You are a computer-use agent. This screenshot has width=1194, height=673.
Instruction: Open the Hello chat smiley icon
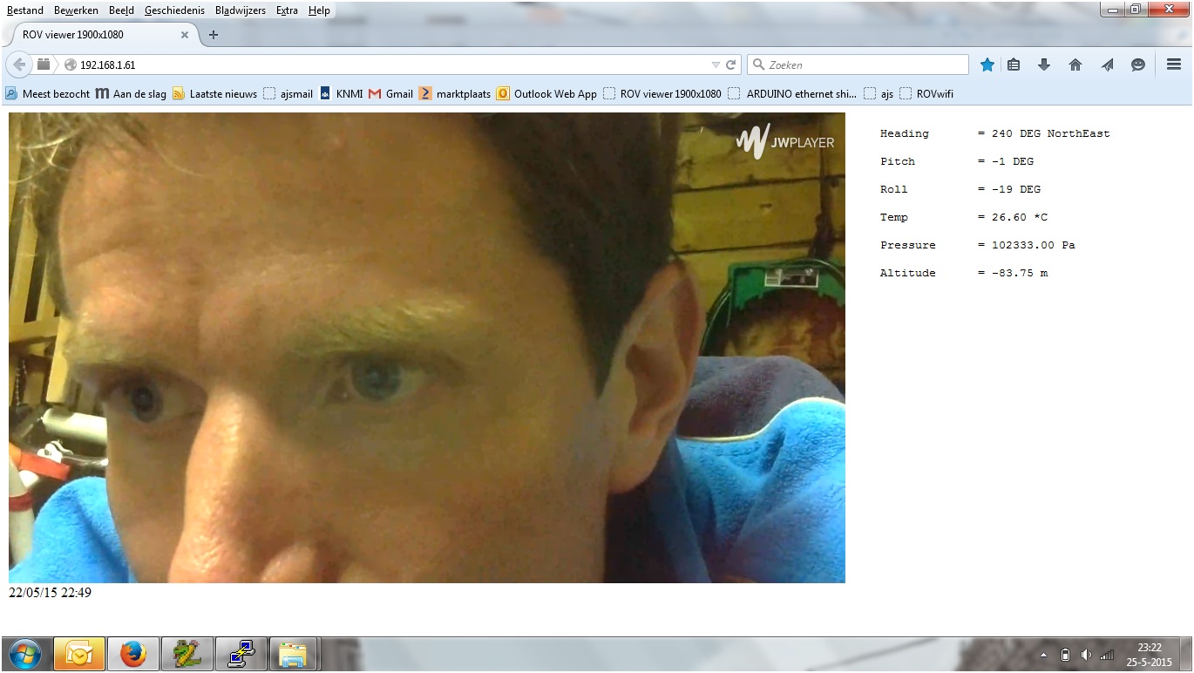(x=1138, y=65)
